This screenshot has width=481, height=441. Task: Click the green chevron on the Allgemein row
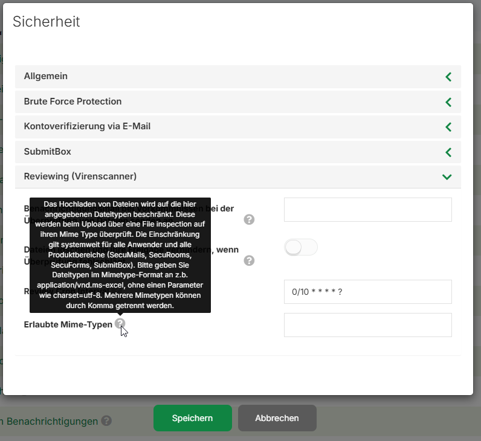[x=448, y=77]
